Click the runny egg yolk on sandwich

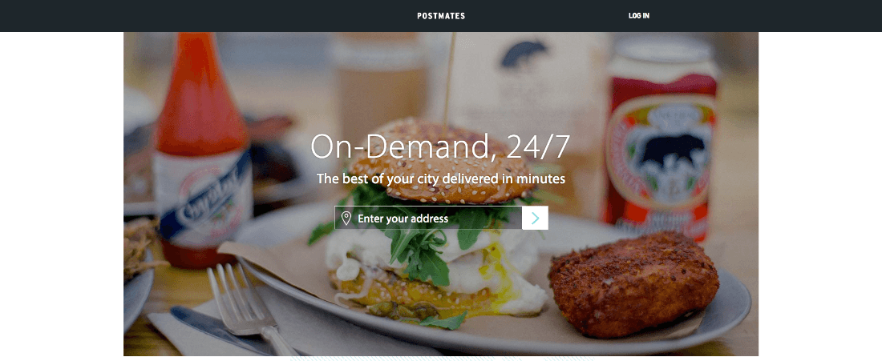coord(495,270)
